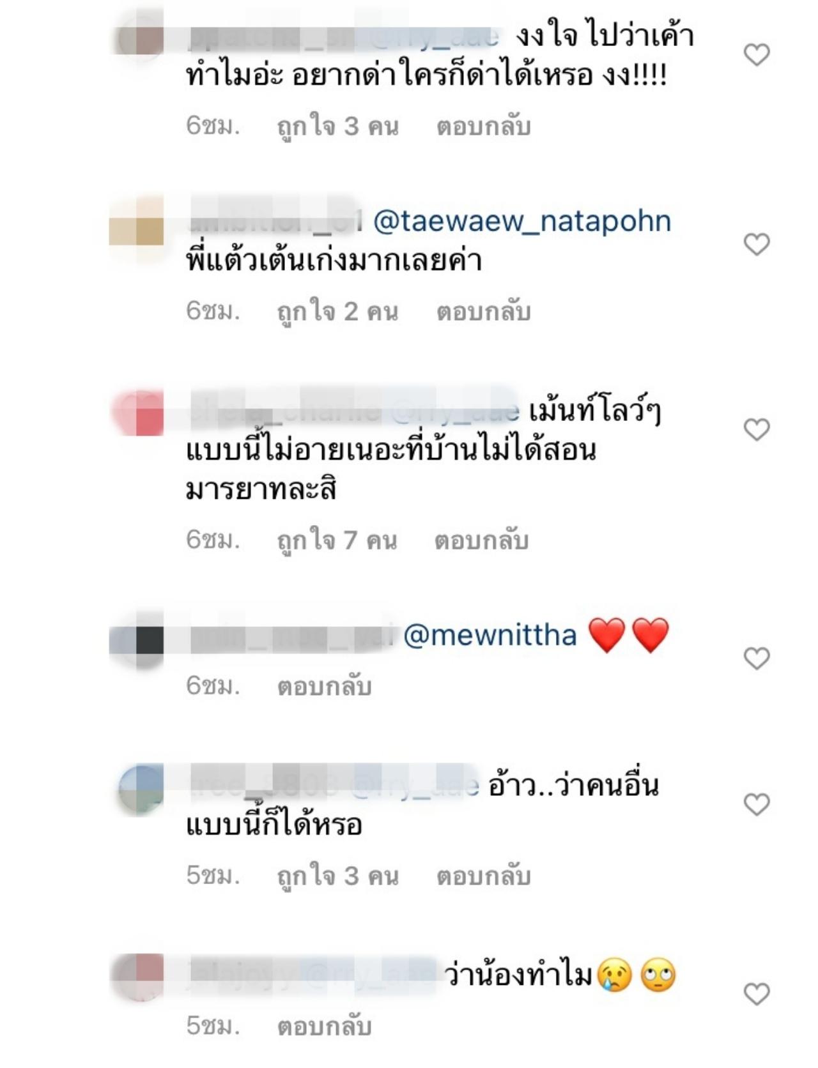Screen dimensions: 818x1068
Task: View 3 likes on แบบนี้ก็ได้หรอ comment
Action: click(x=337, y=876)
